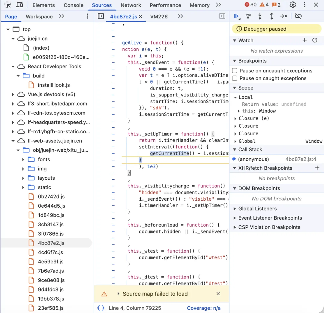Expand the Vue.js devtools tree node

point(13,95)
